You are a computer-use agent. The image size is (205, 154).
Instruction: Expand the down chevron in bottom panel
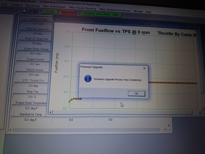tap(169, 125)
